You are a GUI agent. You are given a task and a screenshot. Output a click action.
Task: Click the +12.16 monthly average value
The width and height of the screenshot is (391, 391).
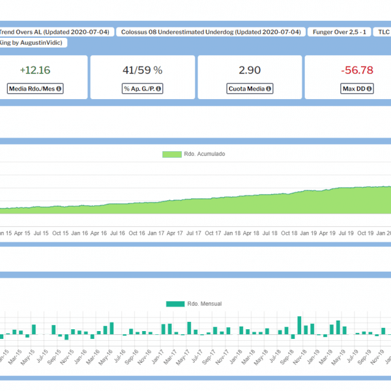pyautogui.click(x=35, y=70)
